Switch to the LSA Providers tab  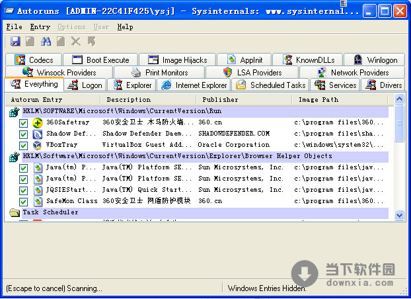coord(252,72)
